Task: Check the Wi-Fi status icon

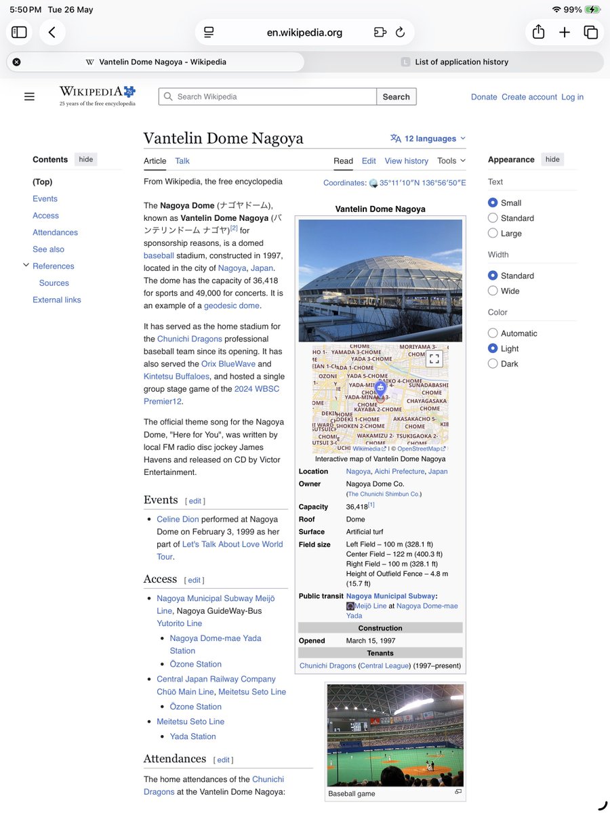Action: [x=556, y=9]
